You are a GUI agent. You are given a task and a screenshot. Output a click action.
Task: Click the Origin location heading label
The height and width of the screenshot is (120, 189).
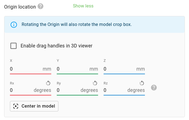[x=20, y=7]
